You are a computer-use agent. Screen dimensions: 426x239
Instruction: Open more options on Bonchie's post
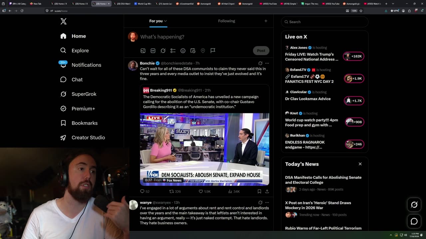267,63
